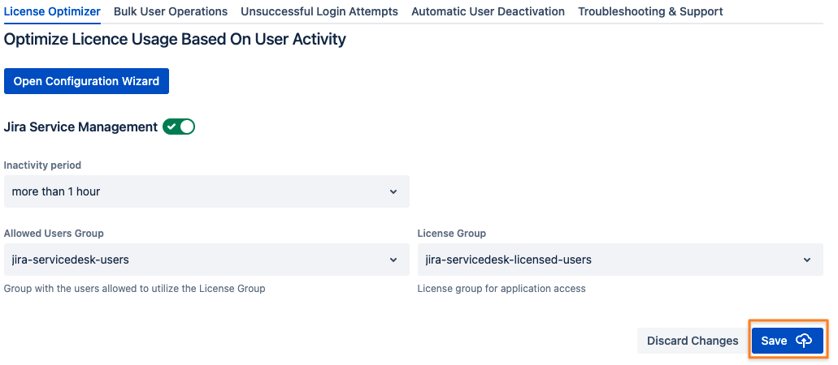Expand the Allowed Users Group dropdown
This screenshot has height=365, width=838.
click(x=206, y=260)
